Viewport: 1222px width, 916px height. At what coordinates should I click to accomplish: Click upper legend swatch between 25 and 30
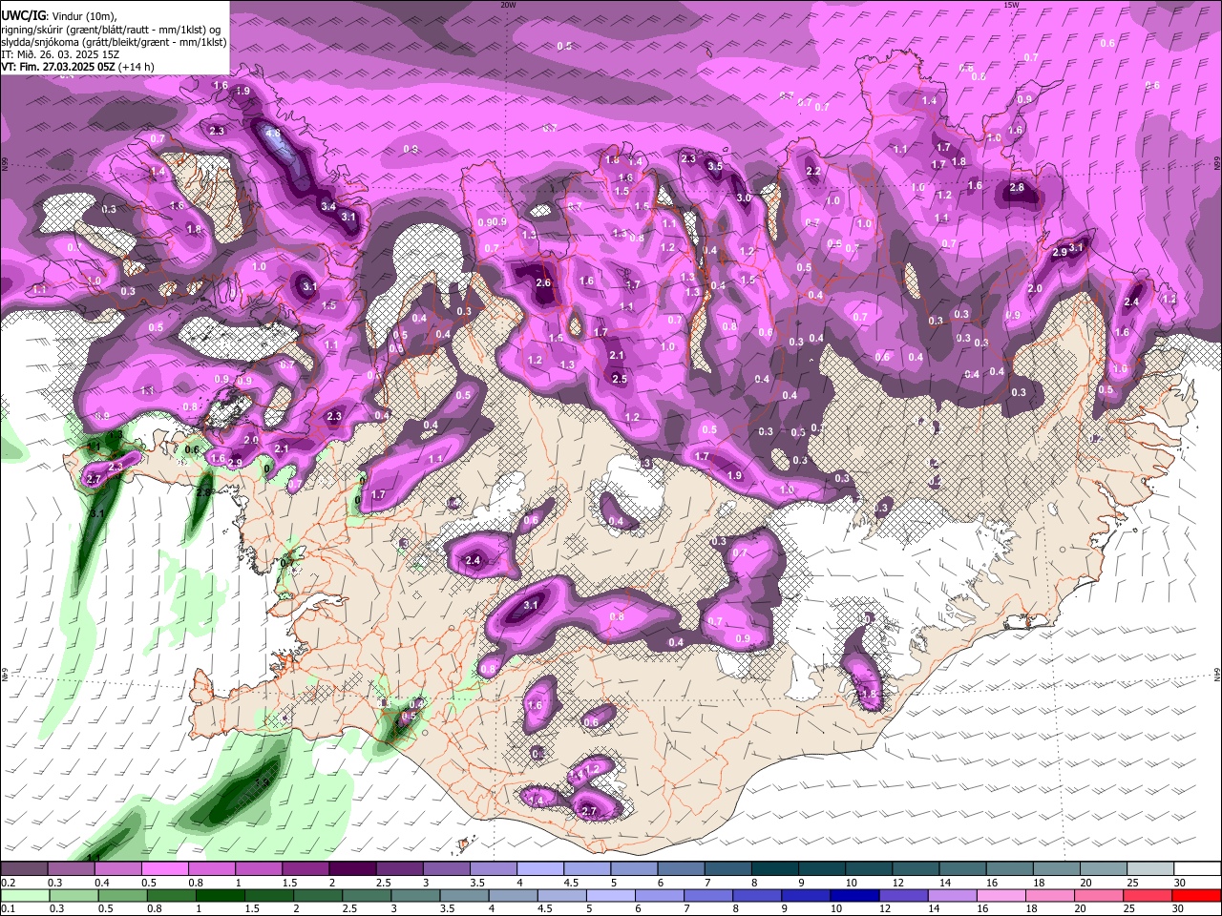click(x=1148, y=869)
